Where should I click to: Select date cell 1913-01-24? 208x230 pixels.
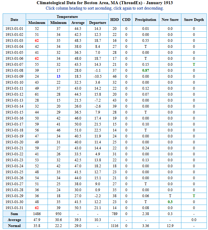pos(14,166)
